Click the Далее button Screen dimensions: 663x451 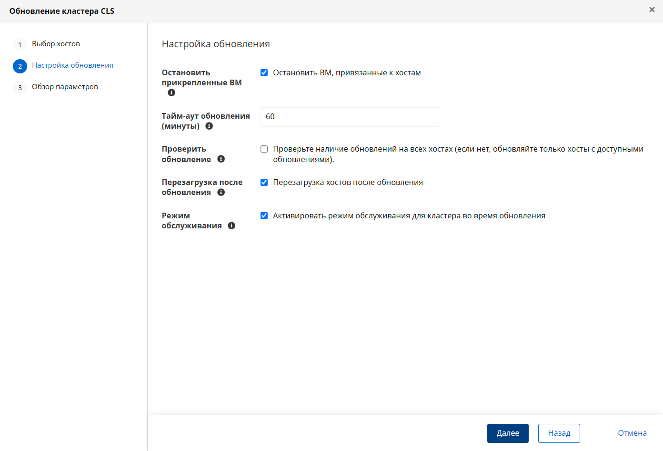pyautogui.click(x=508, y=433)
